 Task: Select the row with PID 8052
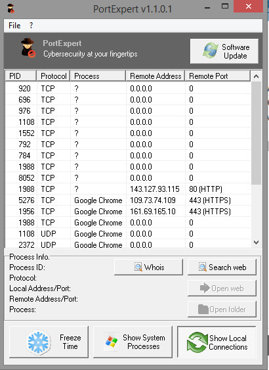[x=128, y=177]
